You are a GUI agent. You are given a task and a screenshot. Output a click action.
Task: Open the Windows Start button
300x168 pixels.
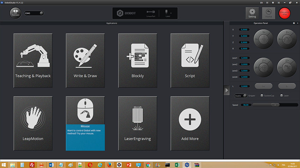tap(4, 165)
